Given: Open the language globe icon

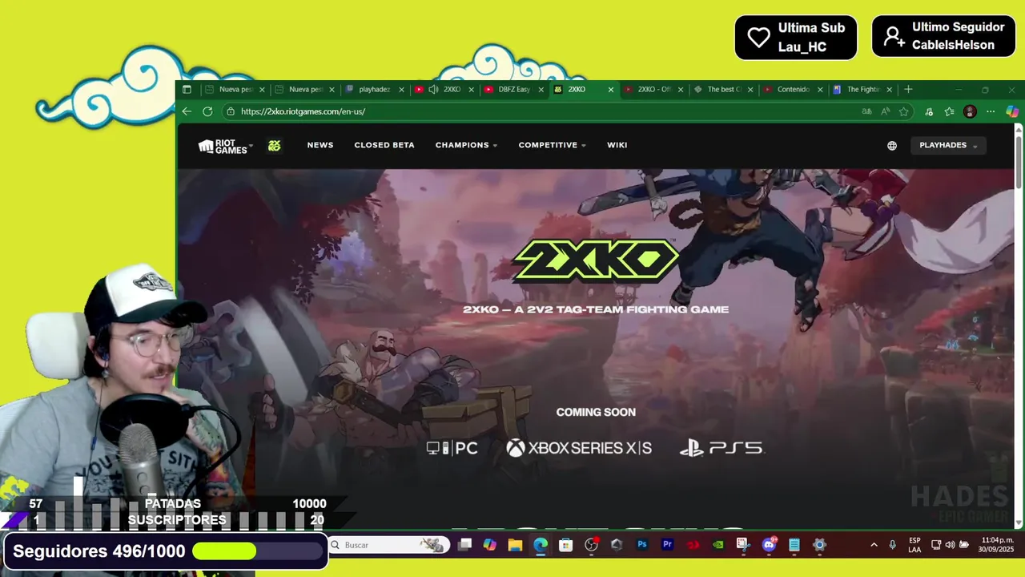Looking at the screenshot, I should pos(892,146).
